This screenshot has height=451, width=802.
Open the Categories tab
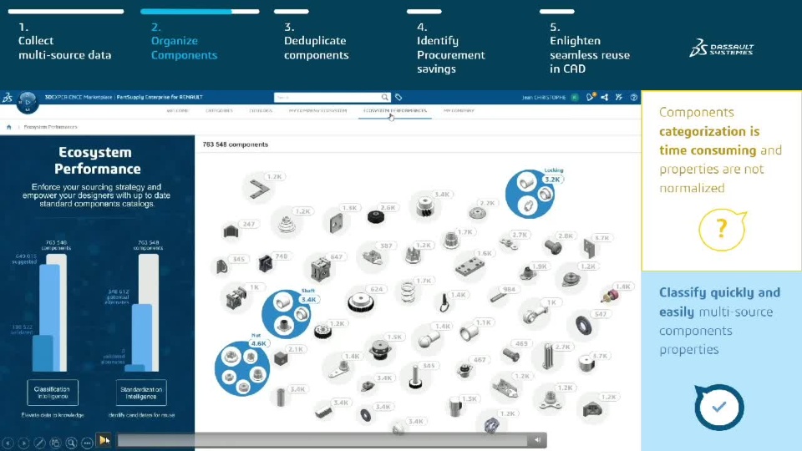[219, 110]
